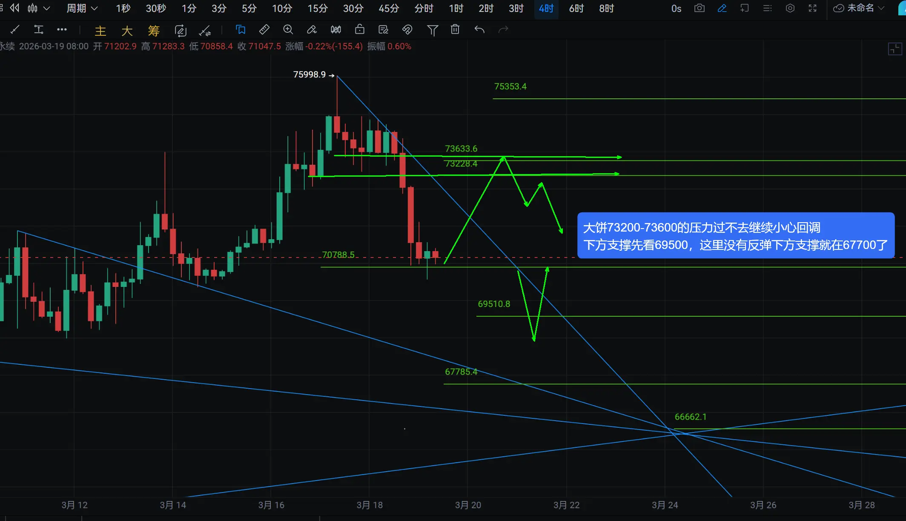This screenshot has height=521, width=906.
Task: Select the trend line drawing tool
Action: pos(15,29)
